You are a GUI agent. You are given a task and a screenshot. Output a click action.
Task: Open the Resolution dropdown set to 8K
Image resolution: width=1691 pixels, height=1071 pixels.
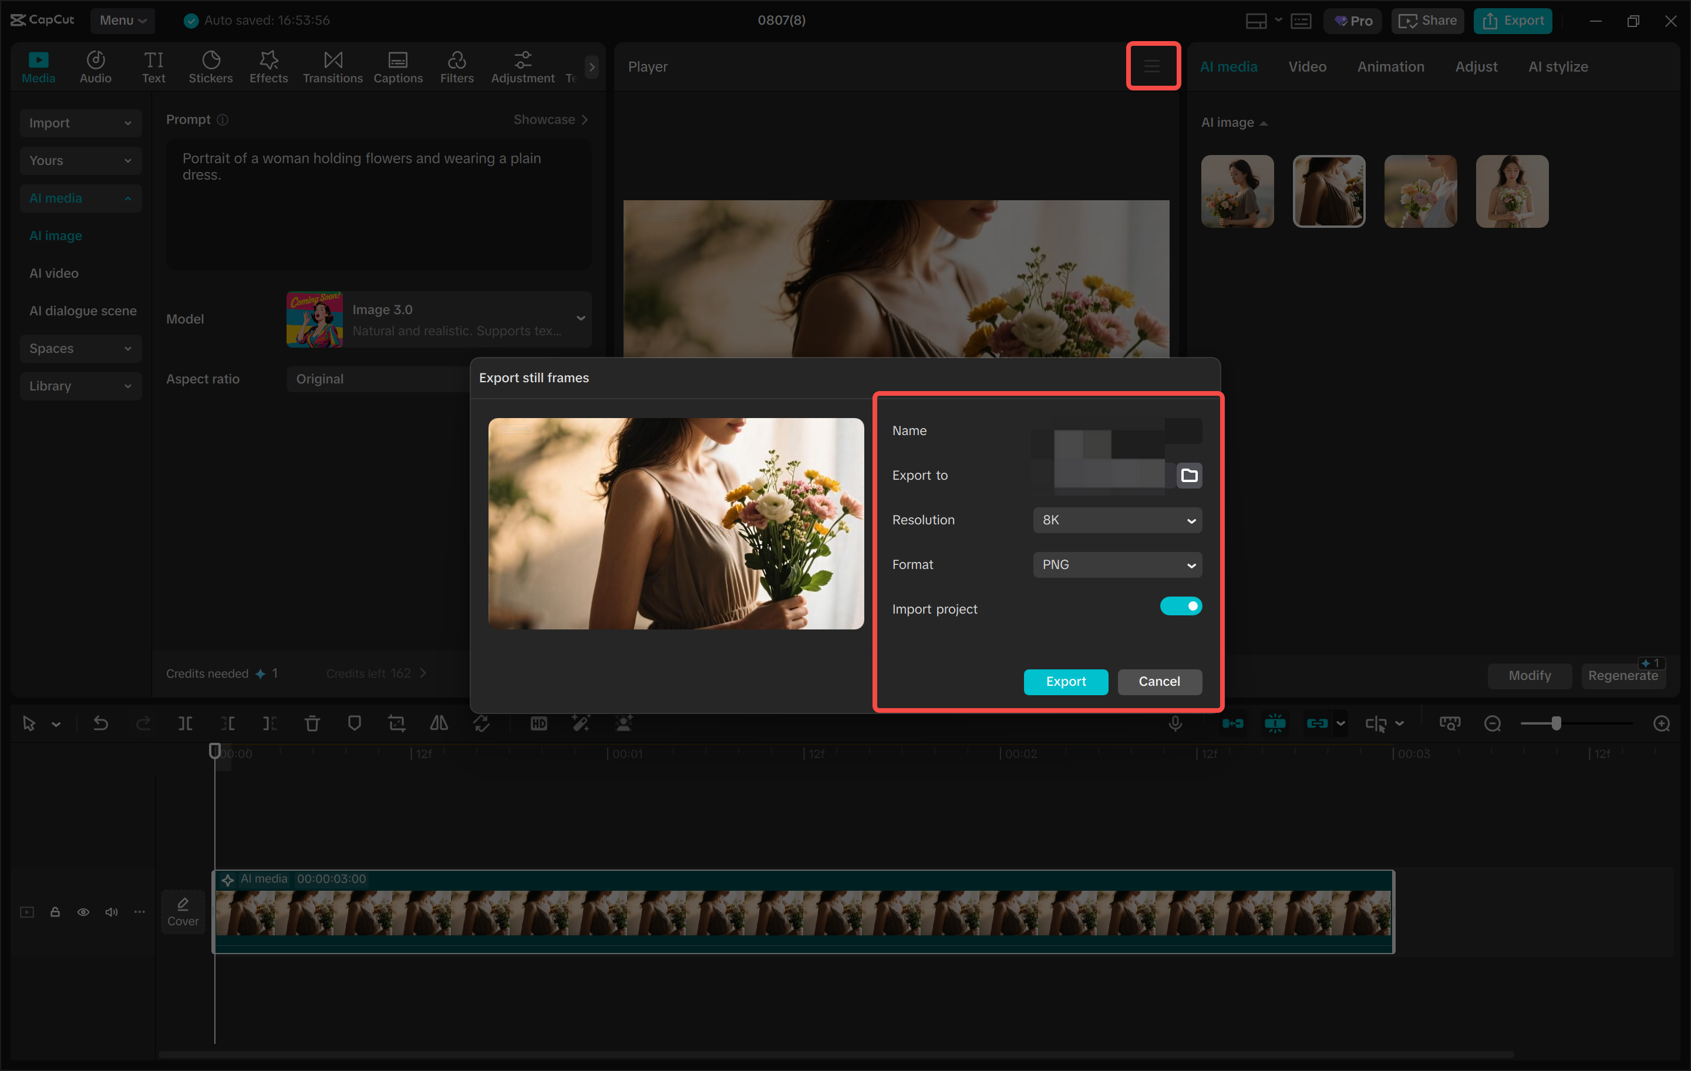pos(1117,520)
